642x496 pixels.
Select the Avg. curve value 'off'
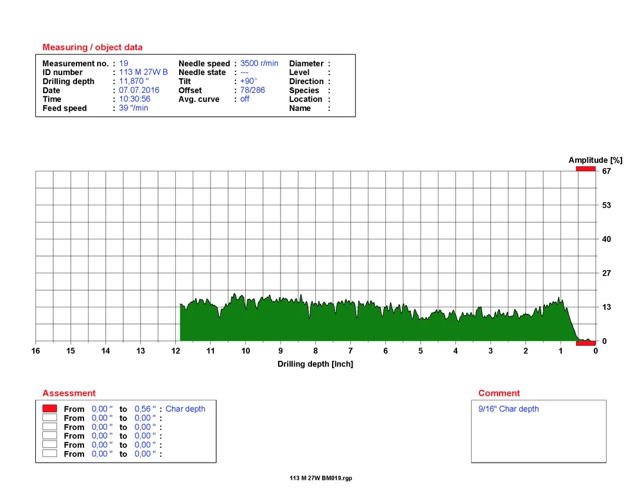[245, 99]
